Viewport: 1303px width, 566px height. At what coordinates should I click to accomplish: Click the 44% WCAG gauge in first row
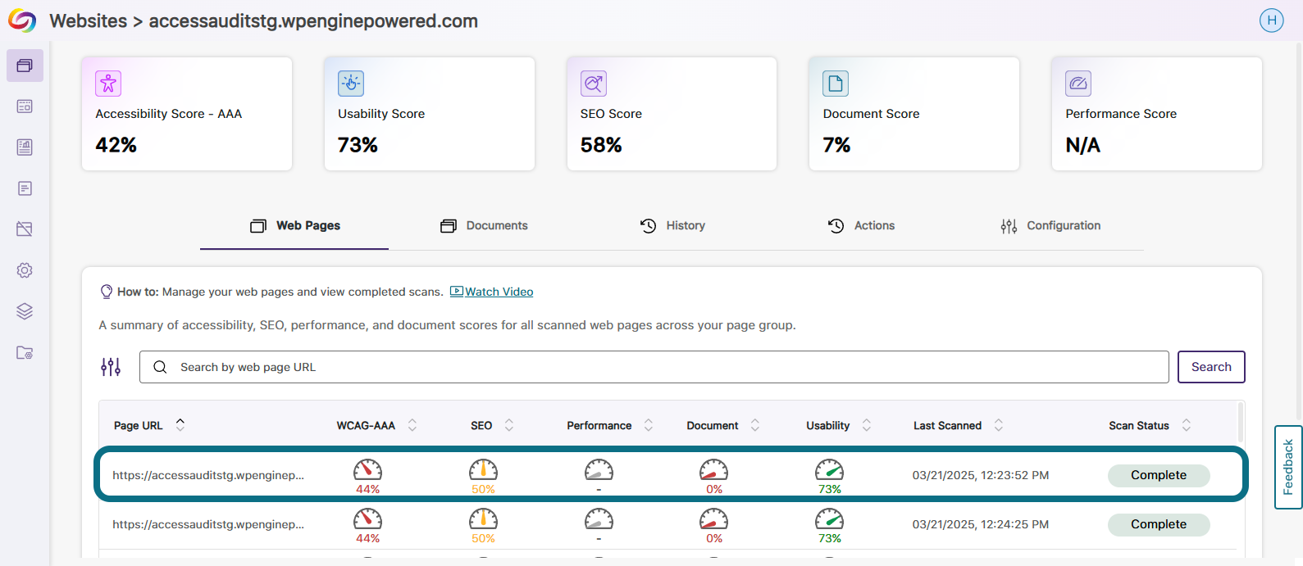pyautogui.click(x=367, y=470)
